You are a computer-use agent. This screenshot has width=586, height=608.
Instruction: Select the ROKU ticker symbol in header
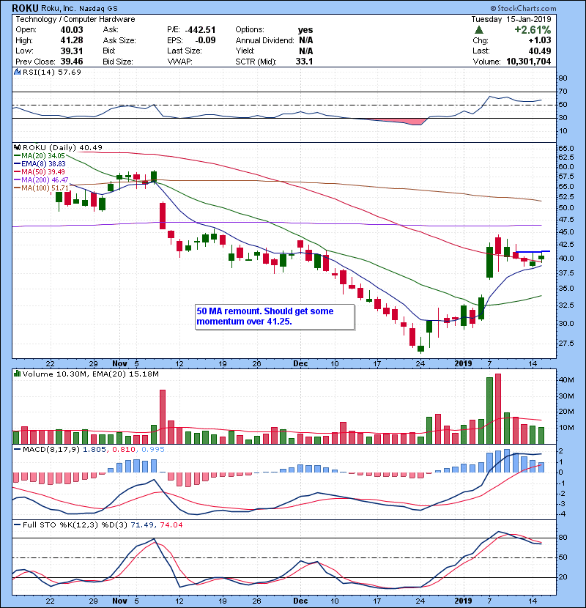25,8
